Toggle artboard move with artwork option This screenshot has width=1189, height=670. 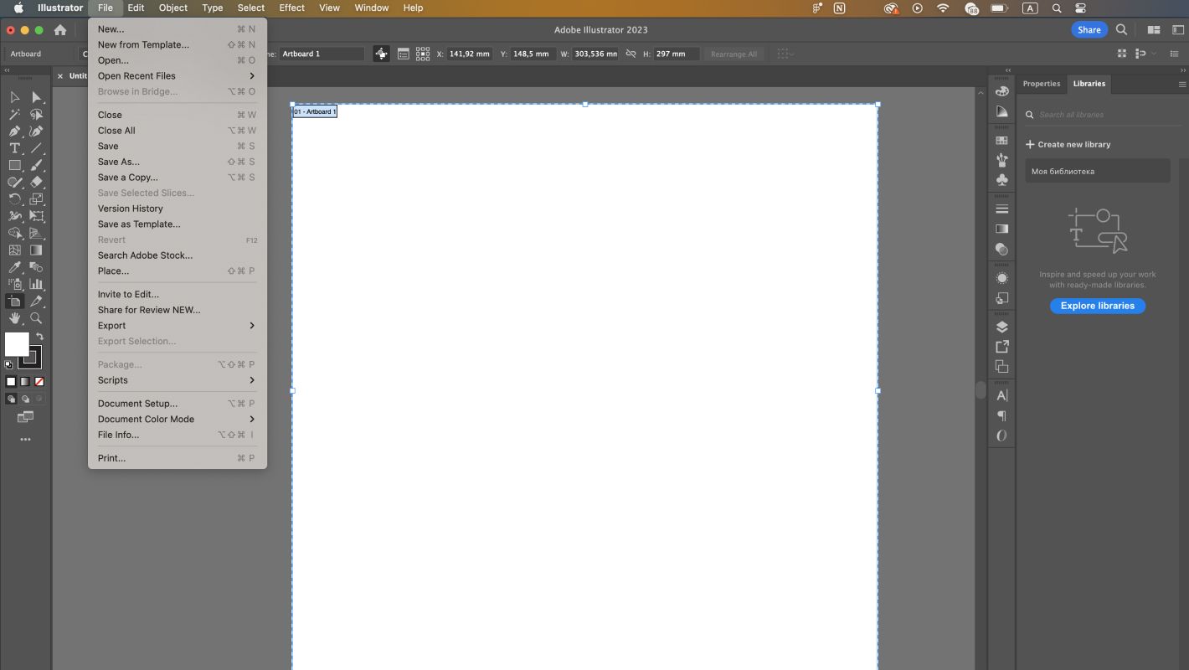coord(382,54)
